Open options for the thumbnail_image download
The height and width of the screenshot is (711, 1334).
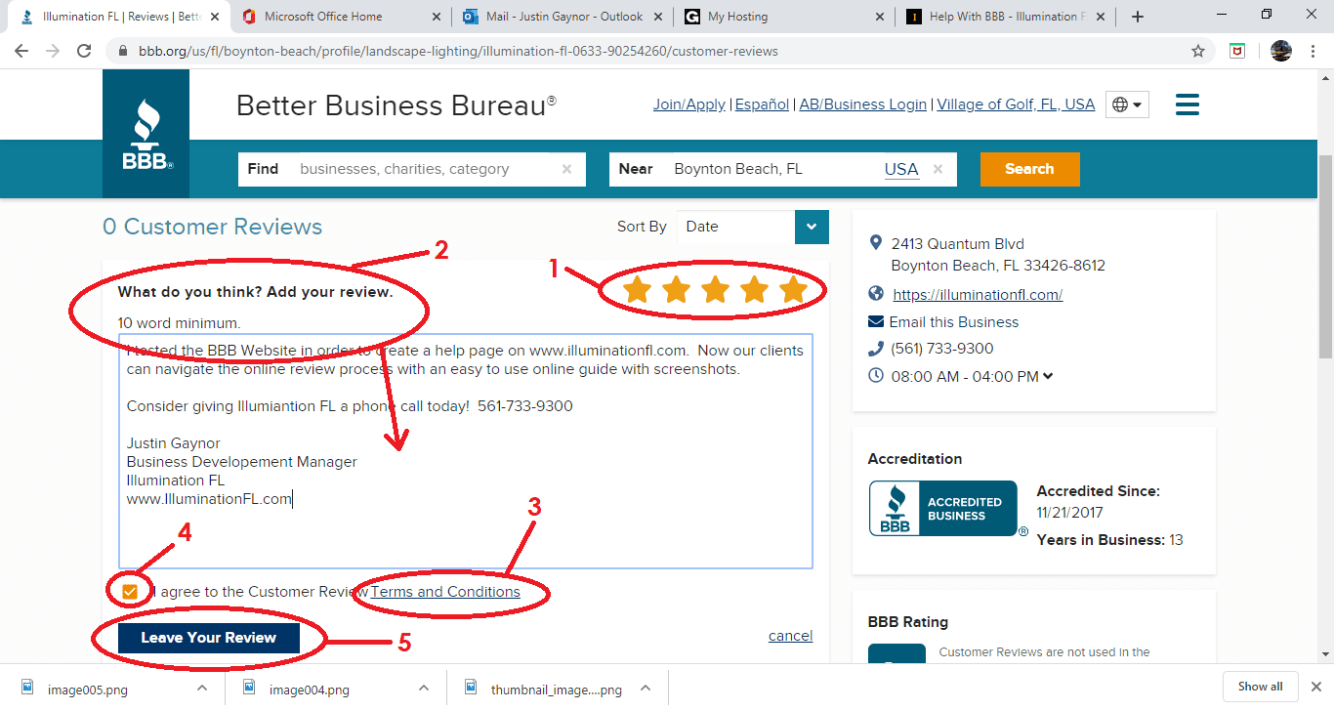tap(646, 689)
